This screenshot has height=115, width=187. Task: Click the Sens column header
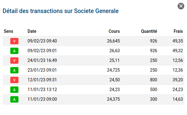pyautogui.click(x=8, y=31)
